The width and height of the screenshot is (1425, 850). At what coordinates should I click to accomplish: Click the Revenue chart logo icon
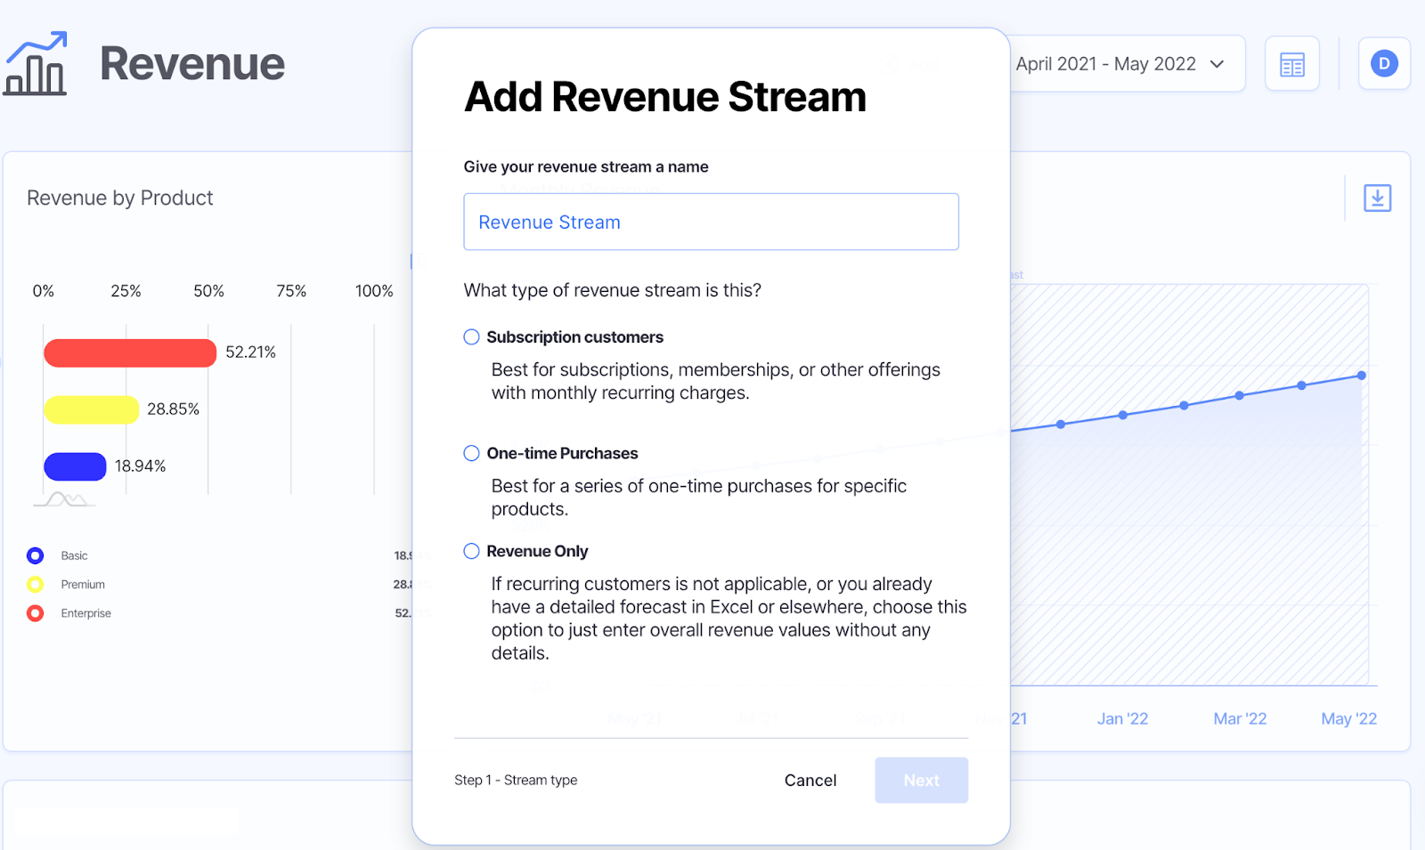point(36,63)
